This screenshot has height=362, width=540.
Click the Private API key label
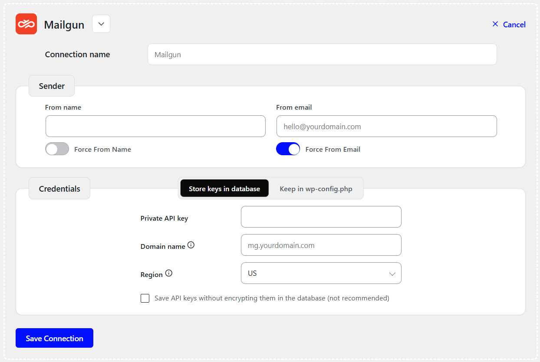(x=164, y=218)
